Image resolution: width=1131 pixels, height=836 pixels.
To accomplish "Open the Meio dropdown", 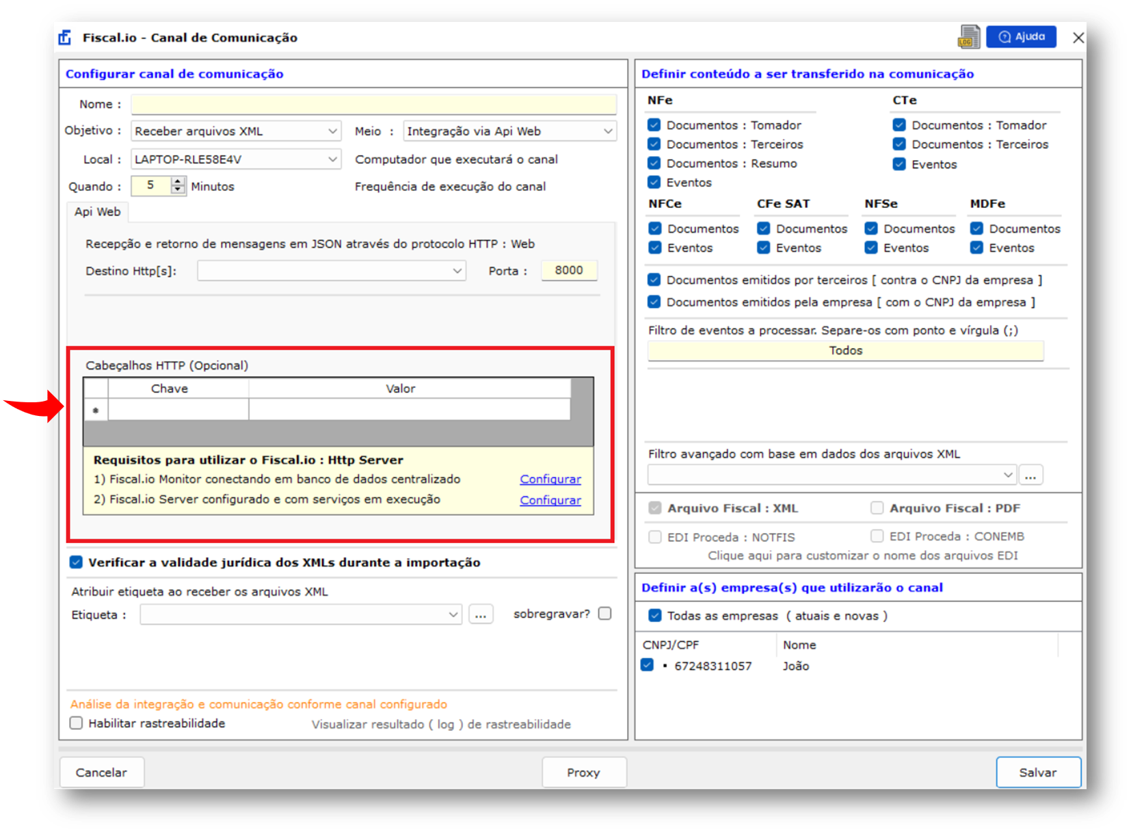I will pyautogui.click(x=509, y=131).
